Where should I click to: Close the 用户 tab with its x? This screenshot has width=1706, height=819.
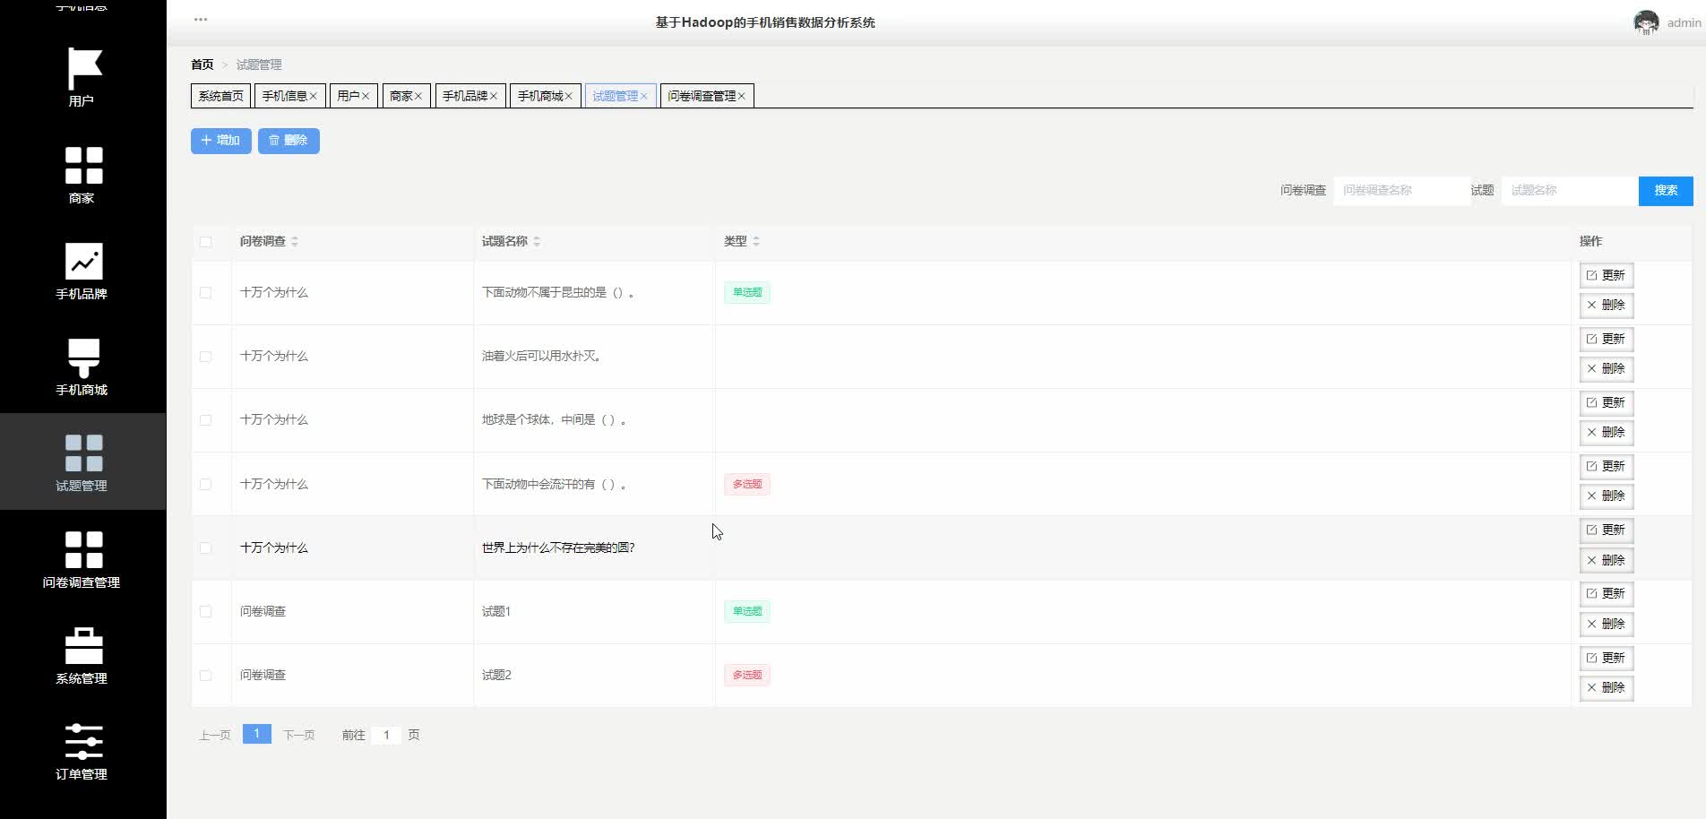pos(365,96)
